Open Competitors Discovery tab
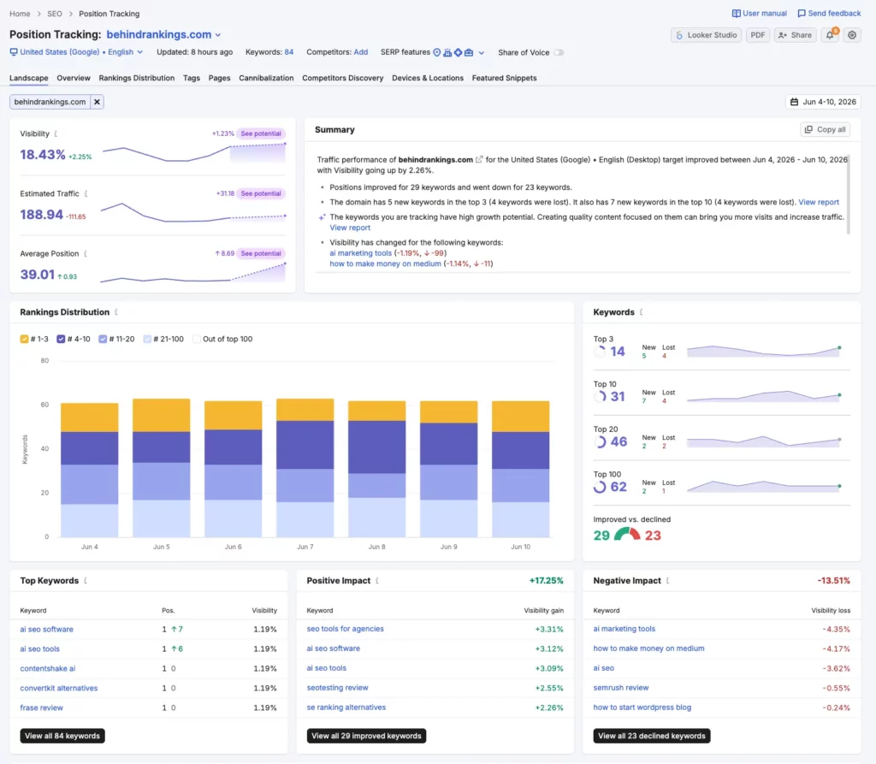Screen dimensions: 876x764 [x=342, y=78]
